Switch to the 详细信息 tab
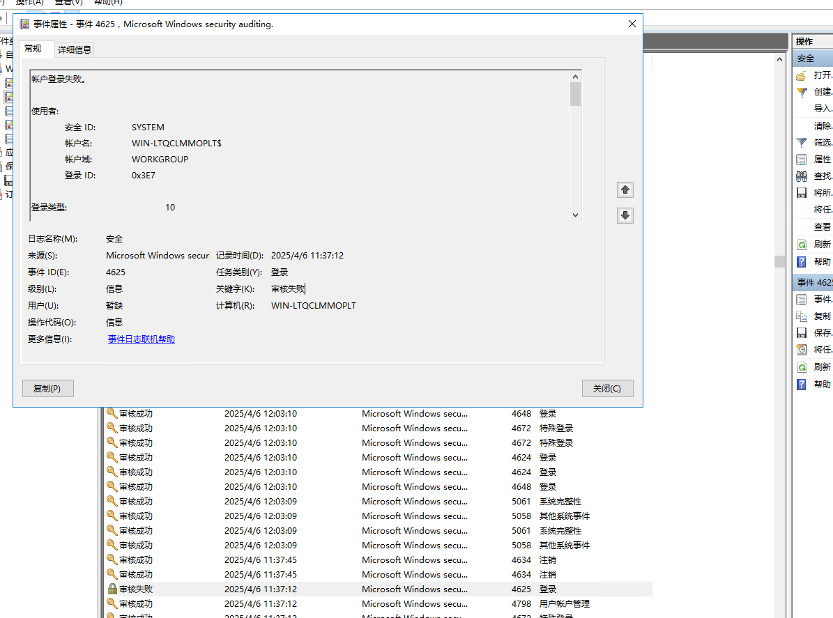The width and height of the screenshot is (833, 618). [74, 49]
